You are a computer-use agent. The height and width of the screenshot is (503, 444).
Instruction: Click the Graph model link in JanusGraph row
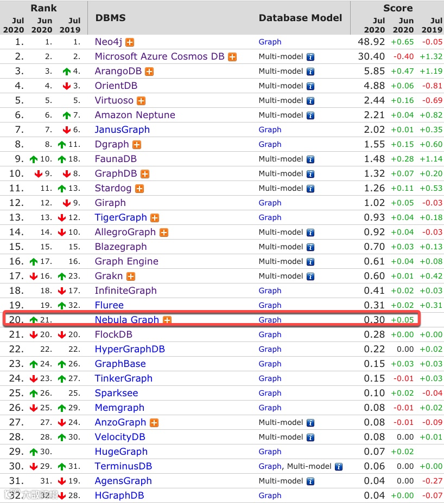[x=270, y=130]
